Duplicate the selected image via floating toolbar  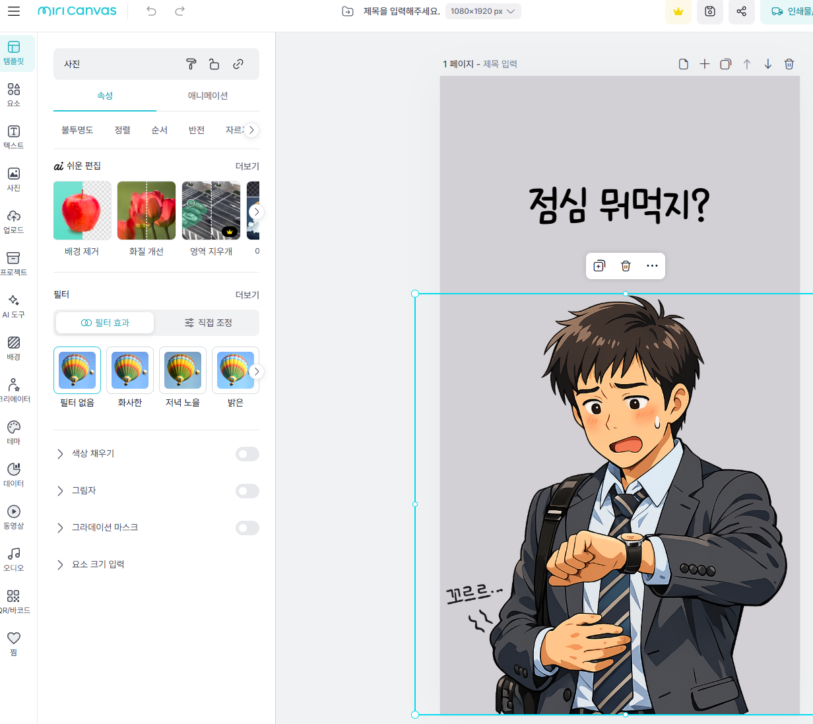pos(599,266)
